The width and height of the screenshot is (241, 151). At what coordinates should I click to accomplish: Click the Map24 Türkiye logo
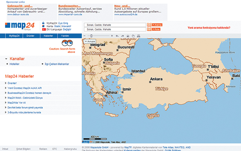coord(20,26)
